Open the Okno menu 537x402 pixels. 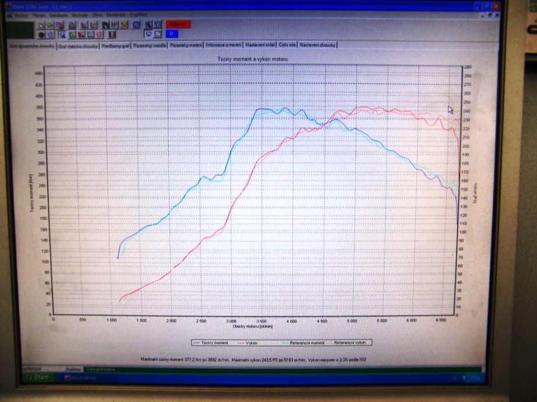coord(97,15)
